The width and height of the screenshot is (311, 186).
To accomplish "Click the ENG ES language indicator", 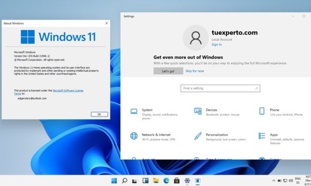I will pyautogui.click(x=298, y=181).
